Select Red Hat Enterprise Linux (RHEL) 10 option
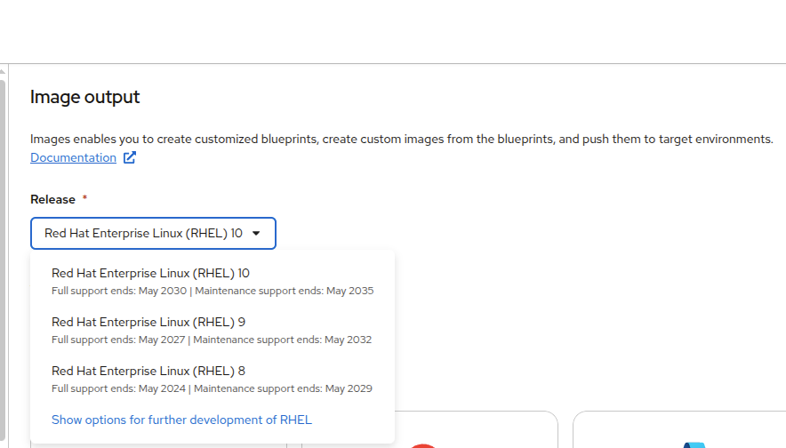The height and width of the screenshot is (448, 786). [x=213, y=282]
